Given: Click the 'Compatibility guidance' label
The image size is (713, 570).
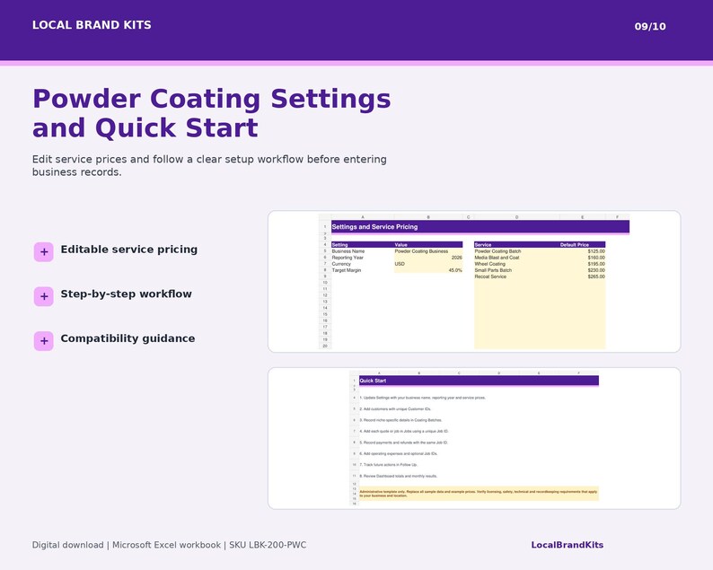Looking at the screenshot, I should tap(128, 338).
